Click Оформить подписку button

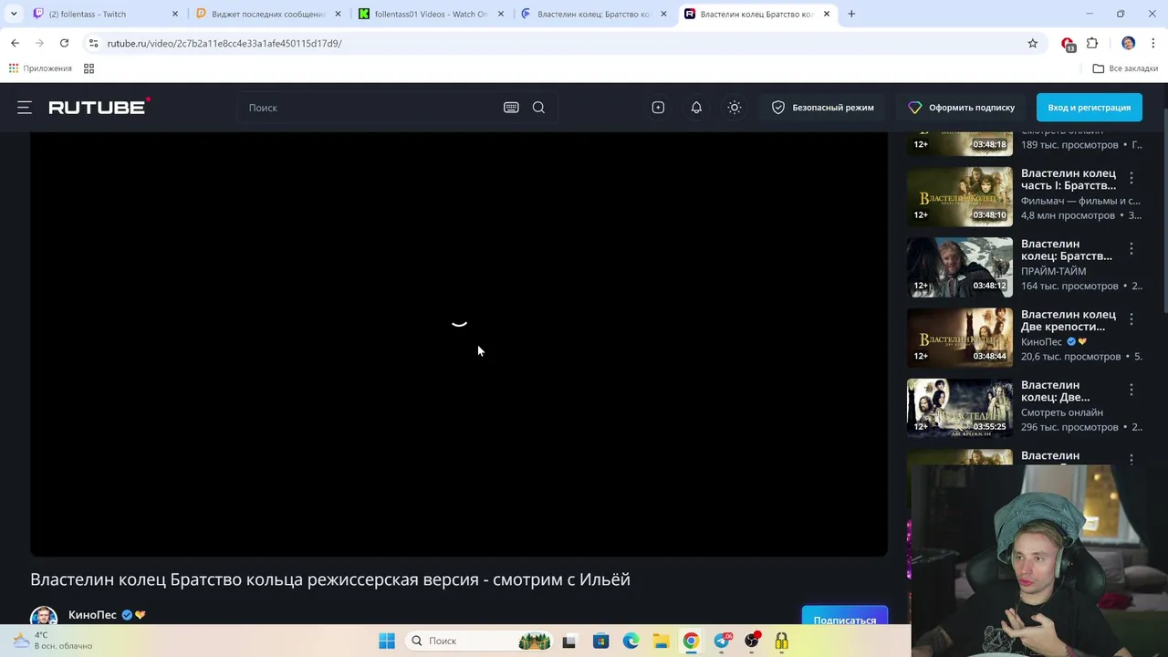(x=962, y=108)
